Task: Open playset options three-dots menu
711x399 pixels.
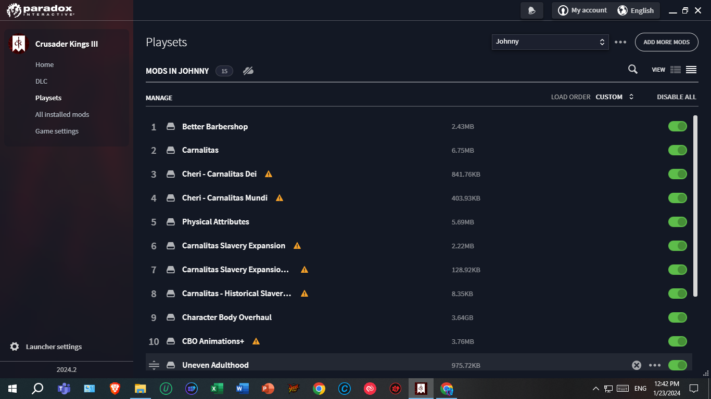Action: pos(620,42)
